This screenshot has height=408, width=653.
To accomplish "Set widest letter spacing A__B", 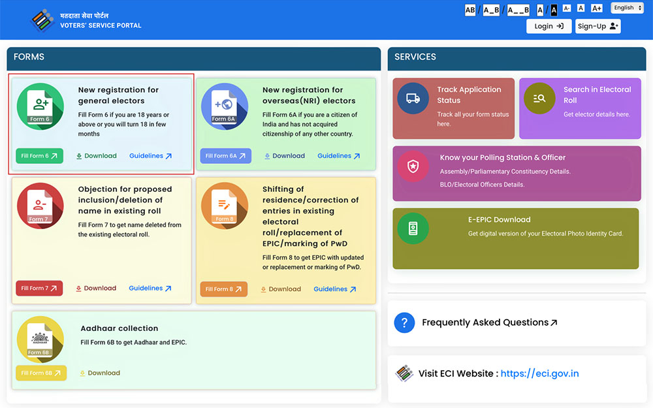I will (x=518, y=9).
